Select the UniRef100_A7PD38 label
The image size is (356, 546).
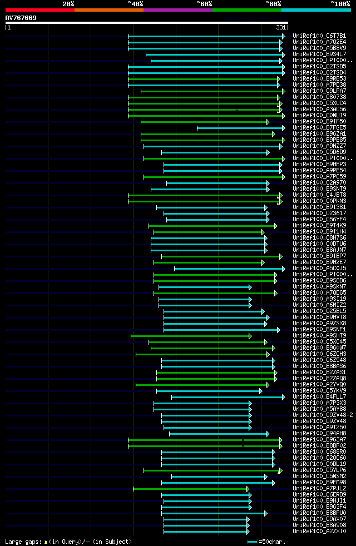pyautogui.click(x=319, y=85)
